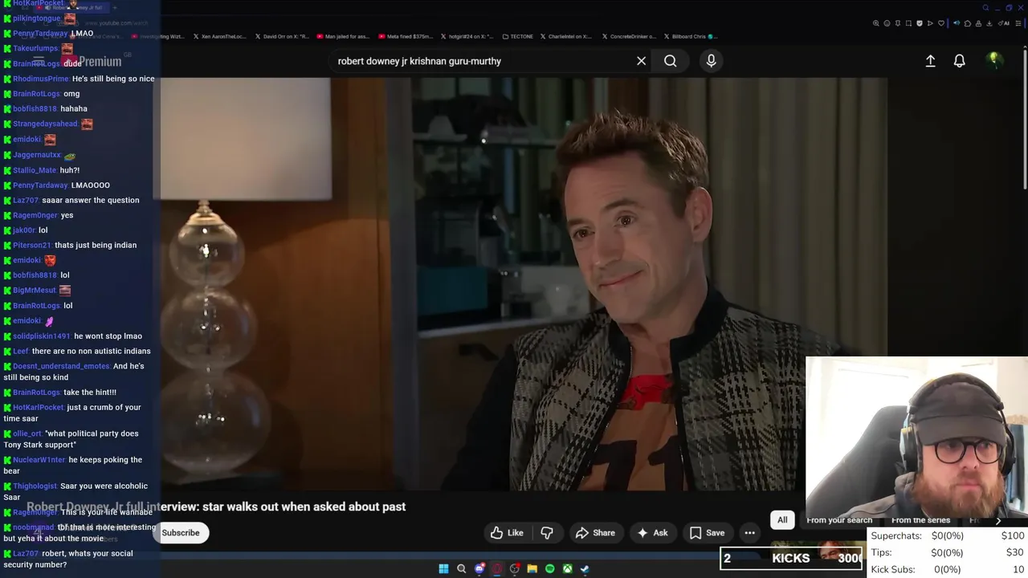Viewport: 1028px width, 578px height.
Task: Click chat username Piterson21
Action: [x=32, y=245]
